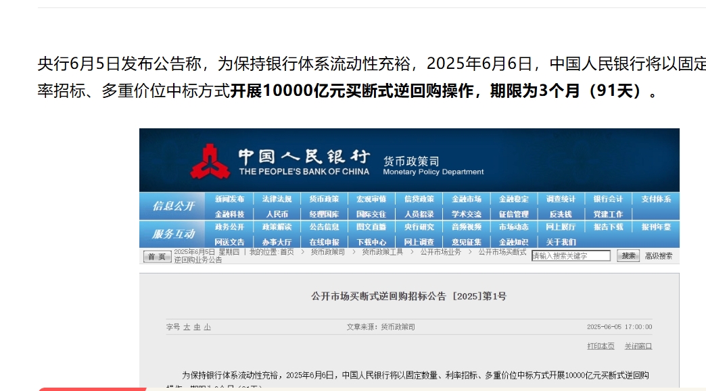Open the 人员招录 menu item

419,214
